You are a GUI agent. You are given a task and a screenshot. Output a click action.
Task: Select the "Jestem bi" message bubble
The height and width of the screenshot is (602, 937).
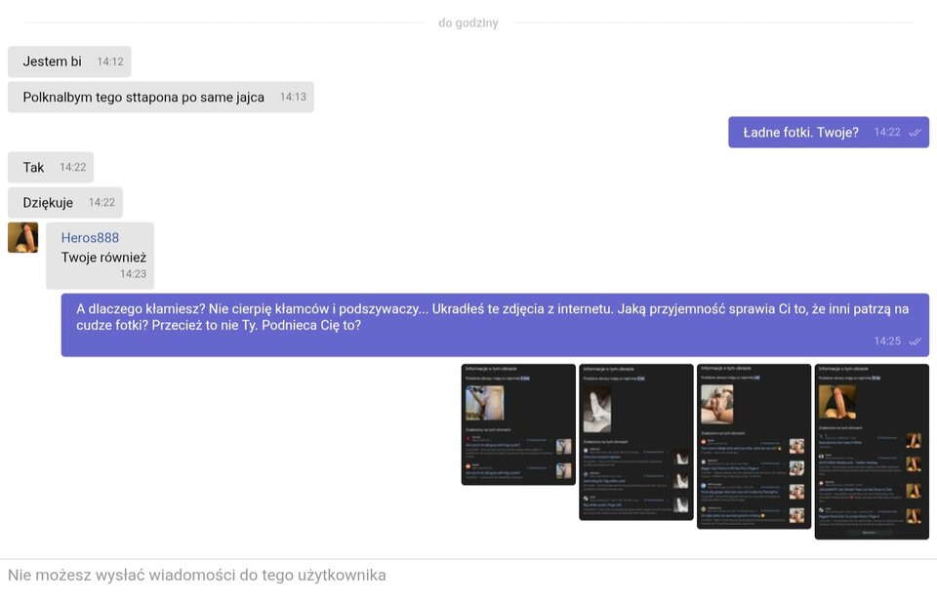coord(53,61)
